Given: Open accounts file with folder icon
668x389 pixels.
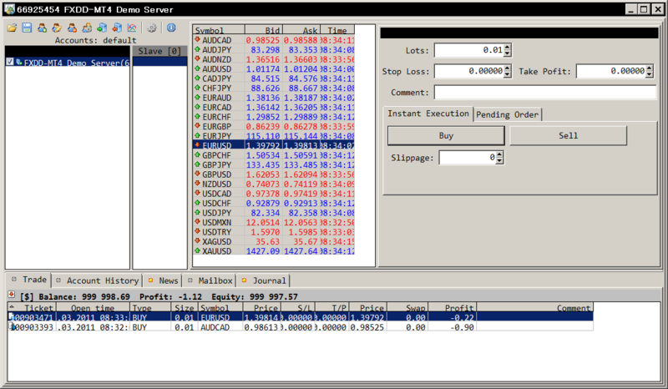Looking at the screenshot, I should point(12,28).
